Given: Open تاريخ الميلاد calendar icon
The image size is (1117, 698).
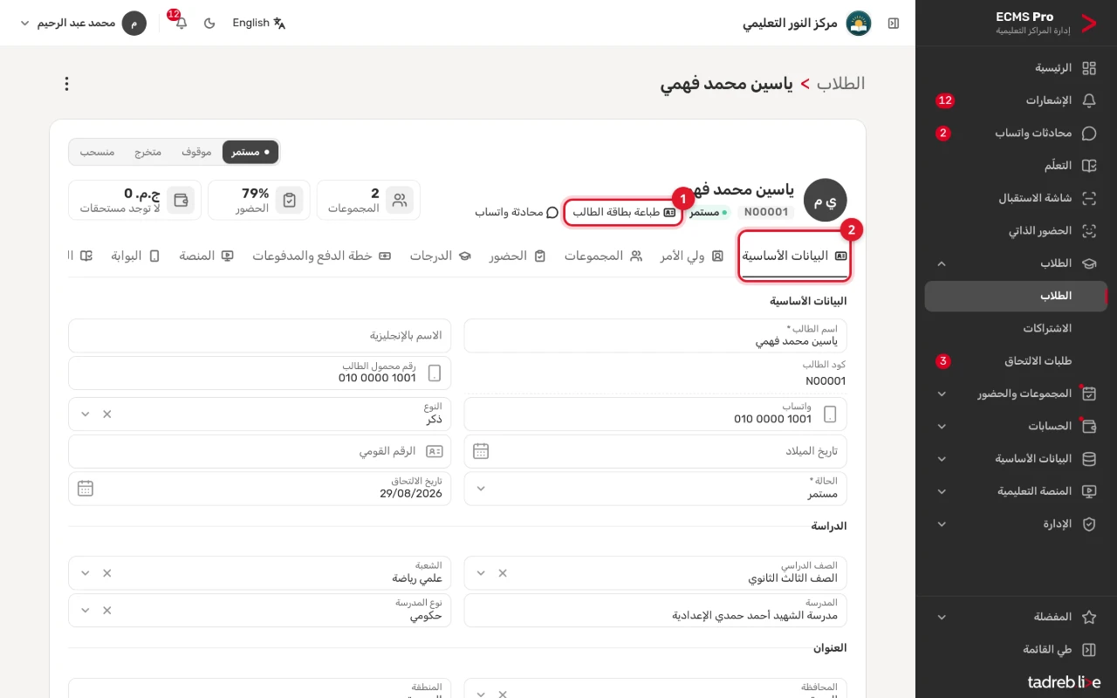Looking at the screenshot, I should pyautogui.click(x=481, y=451).
